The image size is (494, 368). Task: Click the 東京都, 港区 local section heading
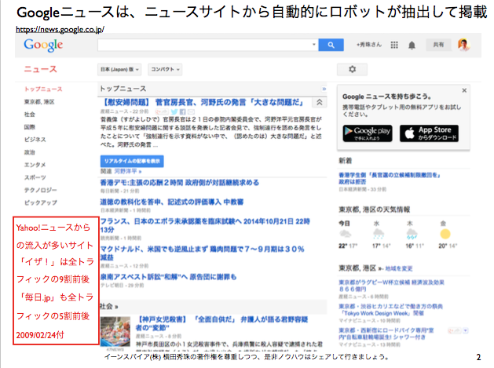pos(357,268)
